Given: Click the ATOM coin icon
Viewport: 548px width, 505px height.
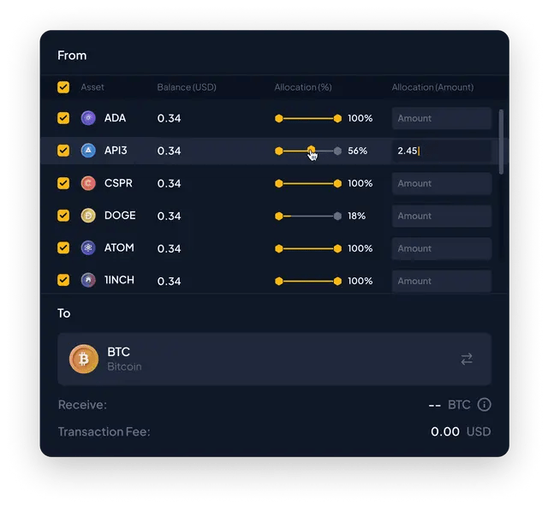Looking at the screenshot, I should [x=88, y=248].
